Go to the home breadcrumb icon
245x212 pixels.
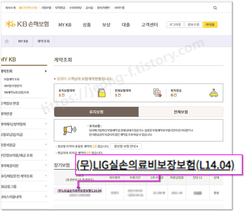pos(7,41)
